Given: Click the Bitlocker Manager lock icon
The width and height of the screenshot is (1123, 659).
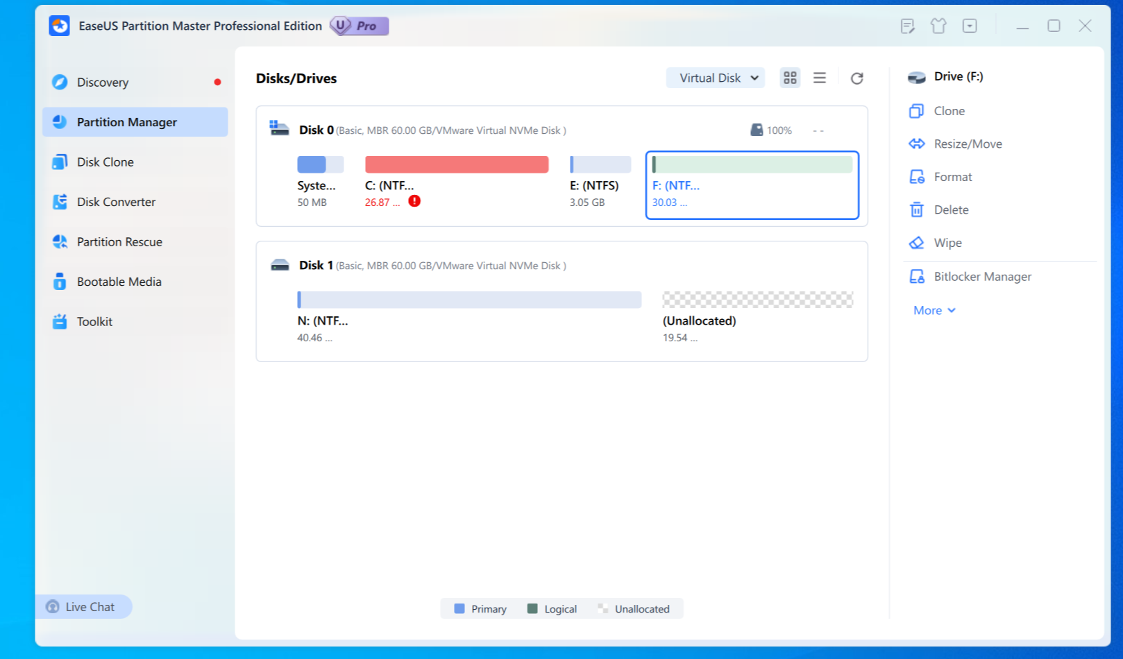Looking at the screenshot, I should click(x=917, y=277).
